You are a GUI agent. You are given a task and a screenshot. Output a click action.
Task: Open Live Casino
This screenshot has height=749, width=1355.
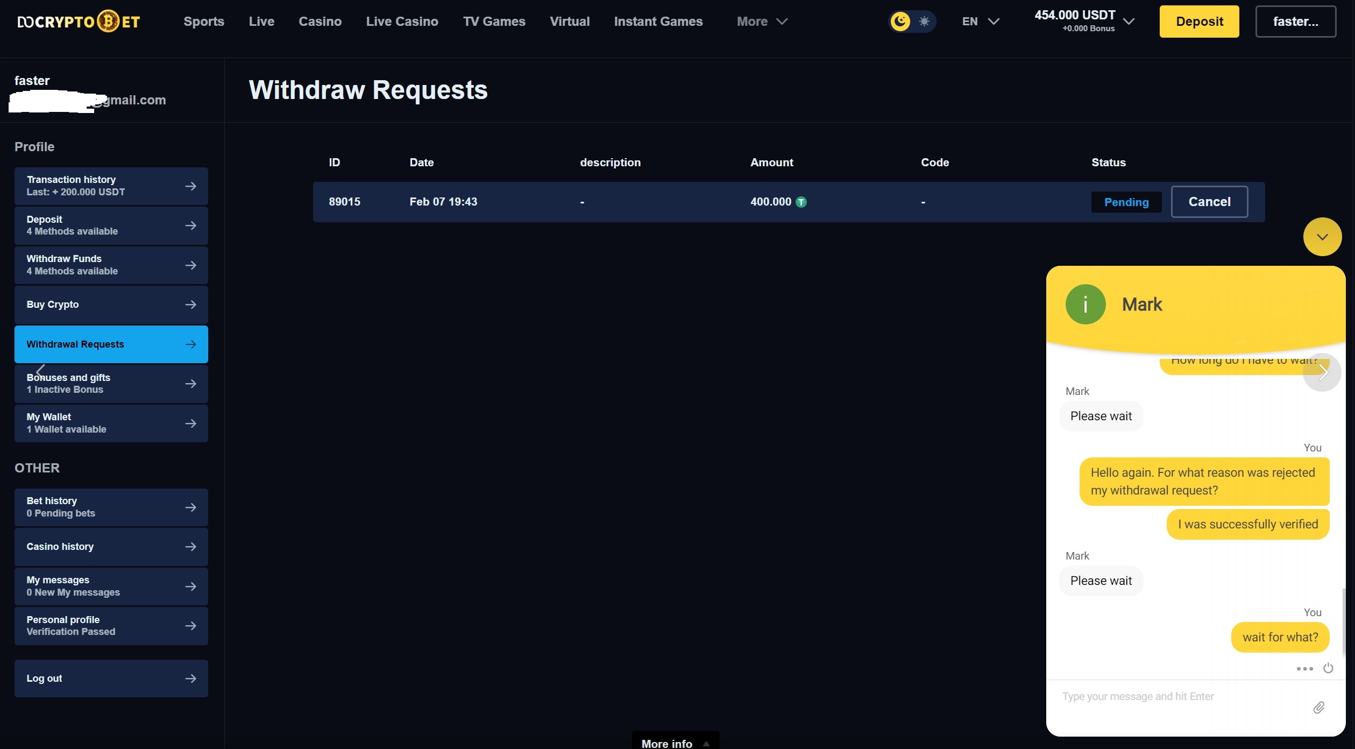tap(402, 22)
